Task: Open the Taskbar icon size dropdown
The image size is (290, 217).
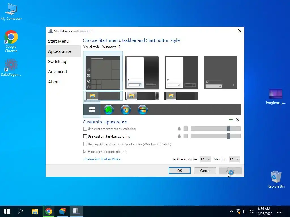Action: [x=206, y=159]
